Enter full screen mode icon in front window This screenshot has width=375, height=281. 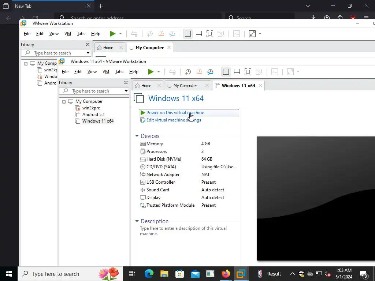(248, 72)
